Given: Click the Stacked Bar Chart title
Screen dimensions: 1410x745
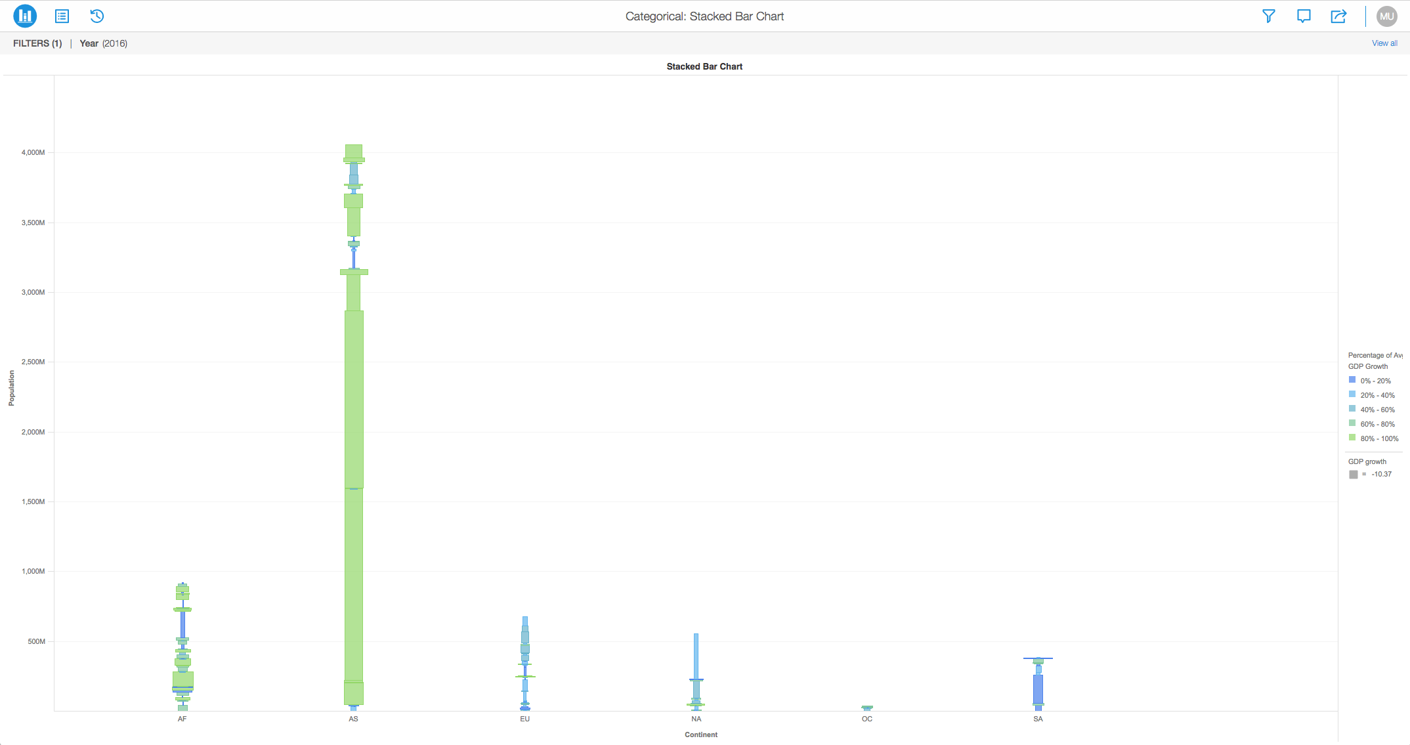Looking at the screenshot, I should click(704, 66).
